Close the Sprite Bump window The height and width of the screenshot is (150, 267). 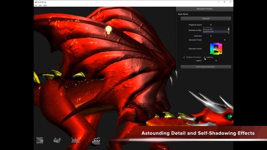230,2
